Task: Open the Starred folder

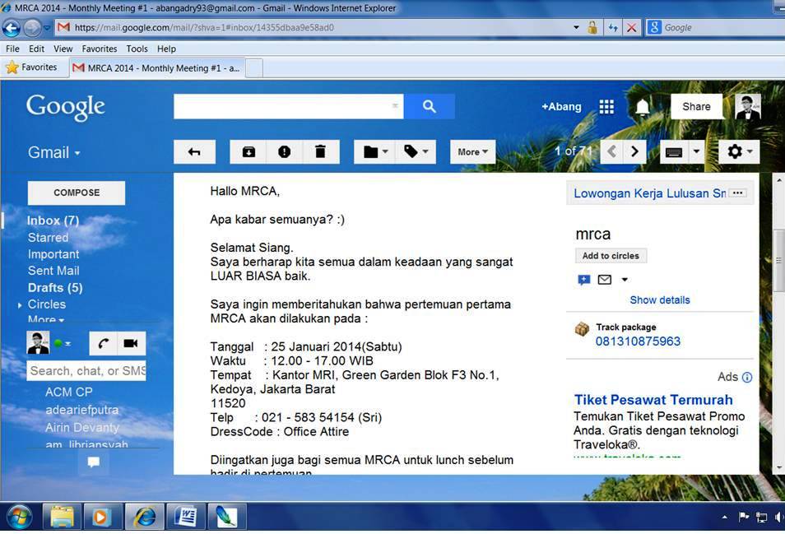Action: coord(48,238)
